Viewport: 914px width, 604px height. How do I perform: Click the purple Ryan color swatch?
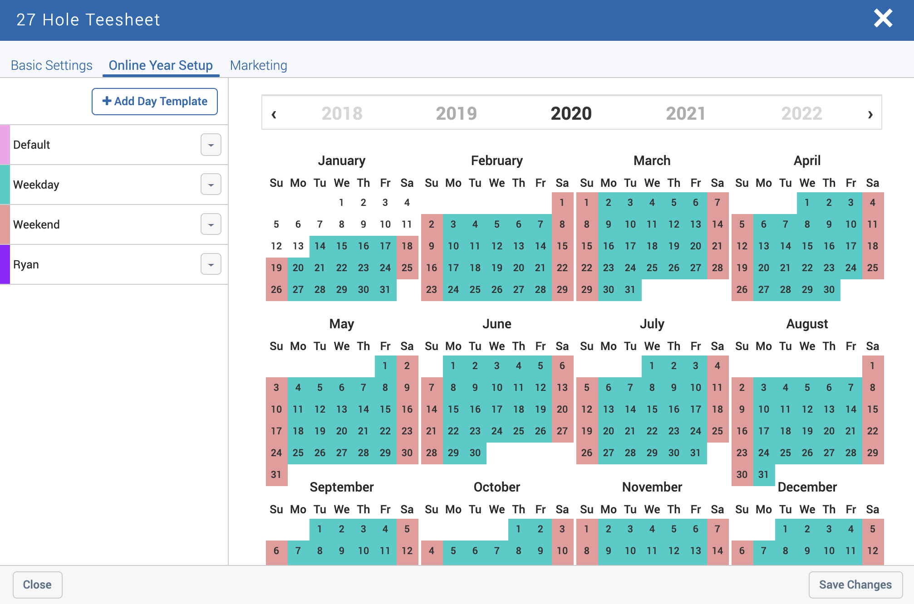(x=5, y=264)
